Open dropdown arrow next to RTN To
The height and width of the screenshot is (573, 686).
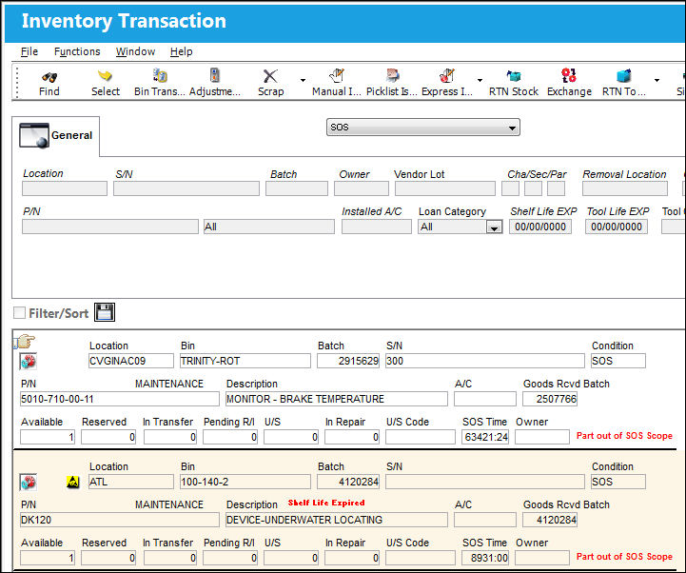pyautogui.click(x=657, y=81)
